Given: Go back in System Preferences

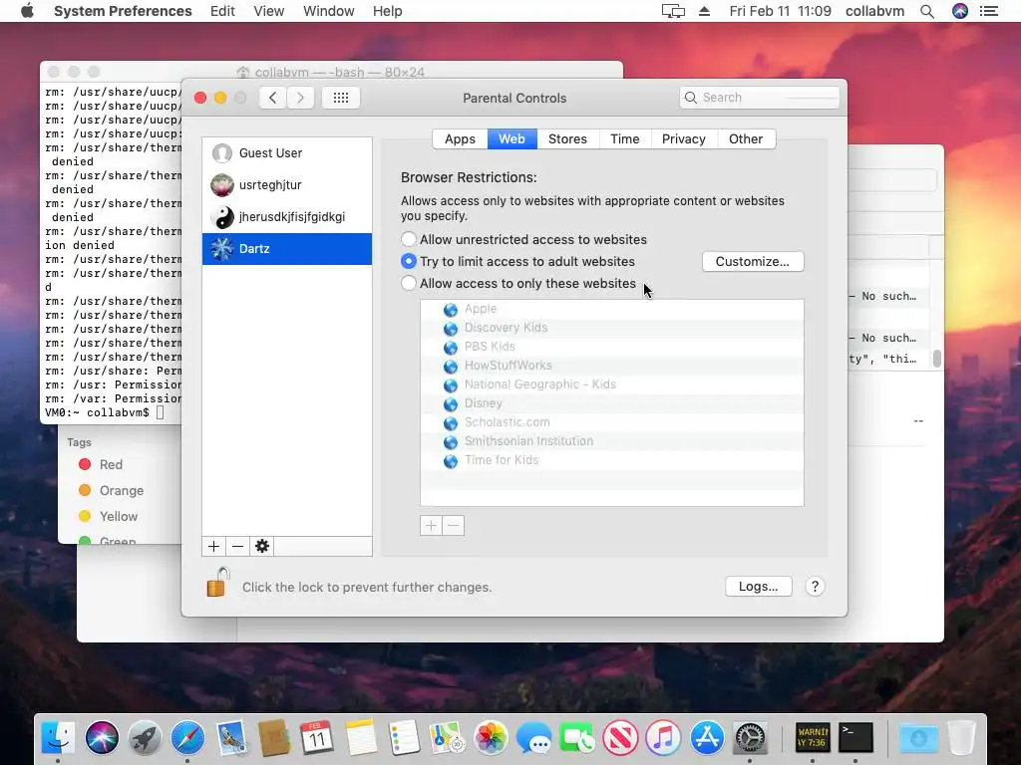Looking at the screenshot, I should click(273, 98).
